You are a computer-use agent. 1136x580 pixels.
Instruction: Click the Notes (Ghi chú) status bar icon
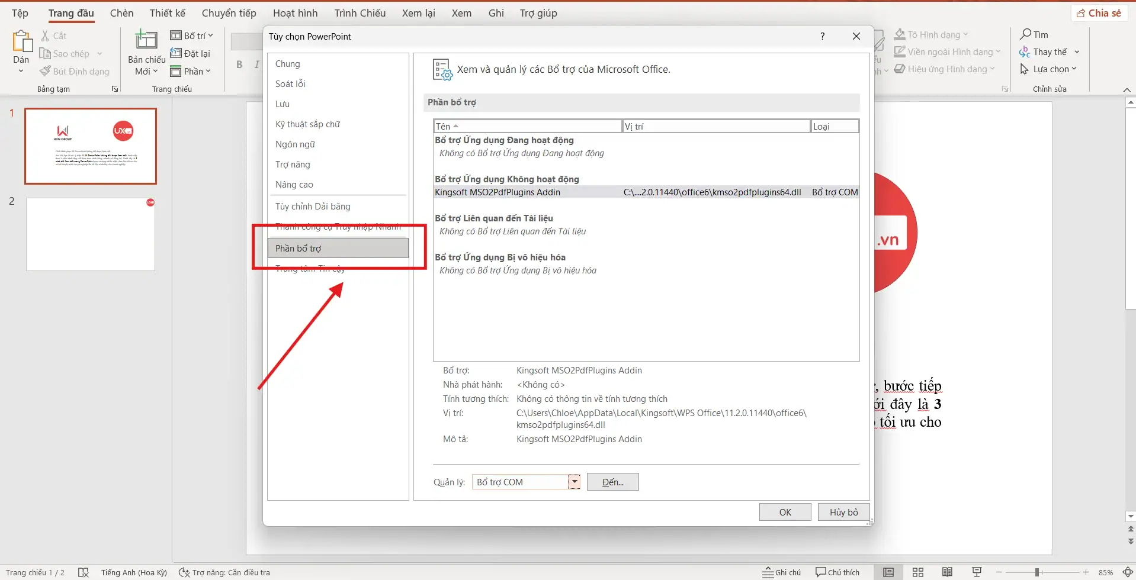[781, 572]
